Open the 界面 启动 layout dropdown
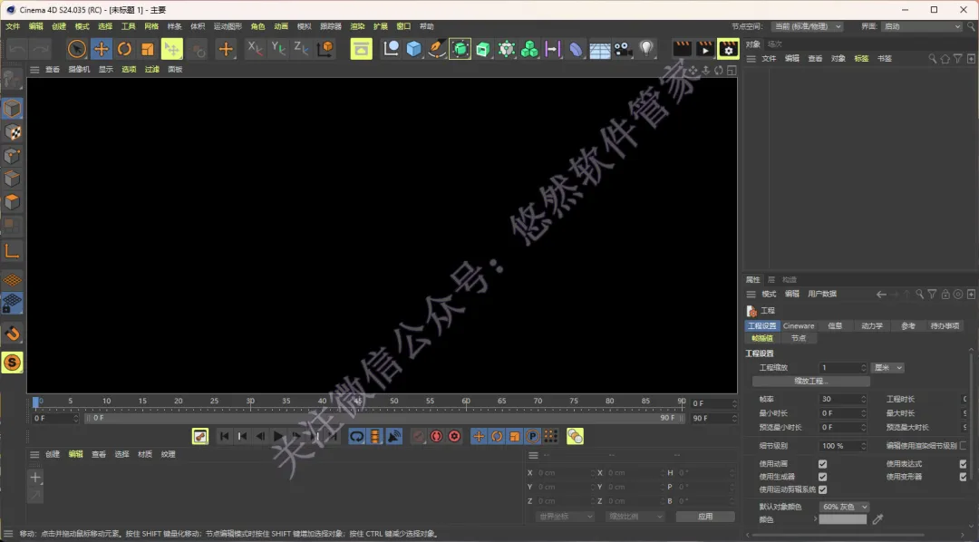Screen dimensions: 979x542 click(922, 26)
